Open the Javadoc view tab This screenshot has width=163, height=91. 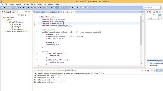[48, 71]
